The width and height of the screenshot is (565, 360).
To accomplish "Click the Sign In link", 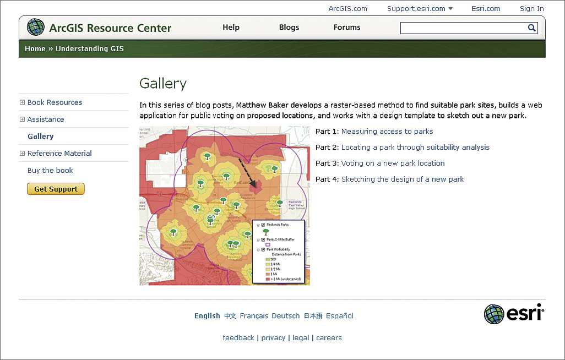I will pyautogui.click(x=532, y=9).
